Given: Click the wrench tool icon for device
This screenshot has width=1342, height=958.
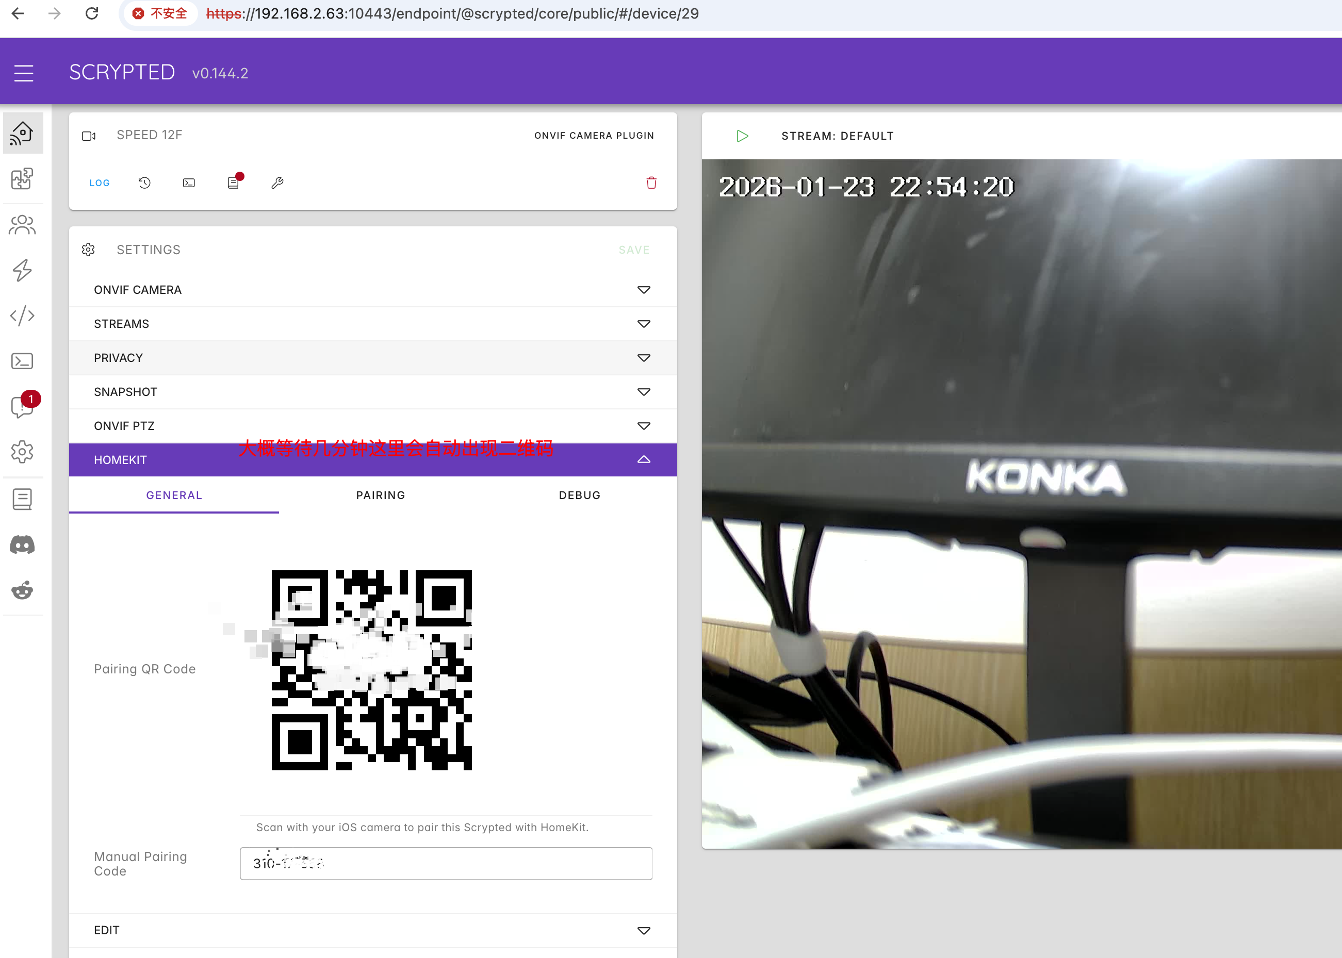Looking at the screenshot, I should (277, 183).
